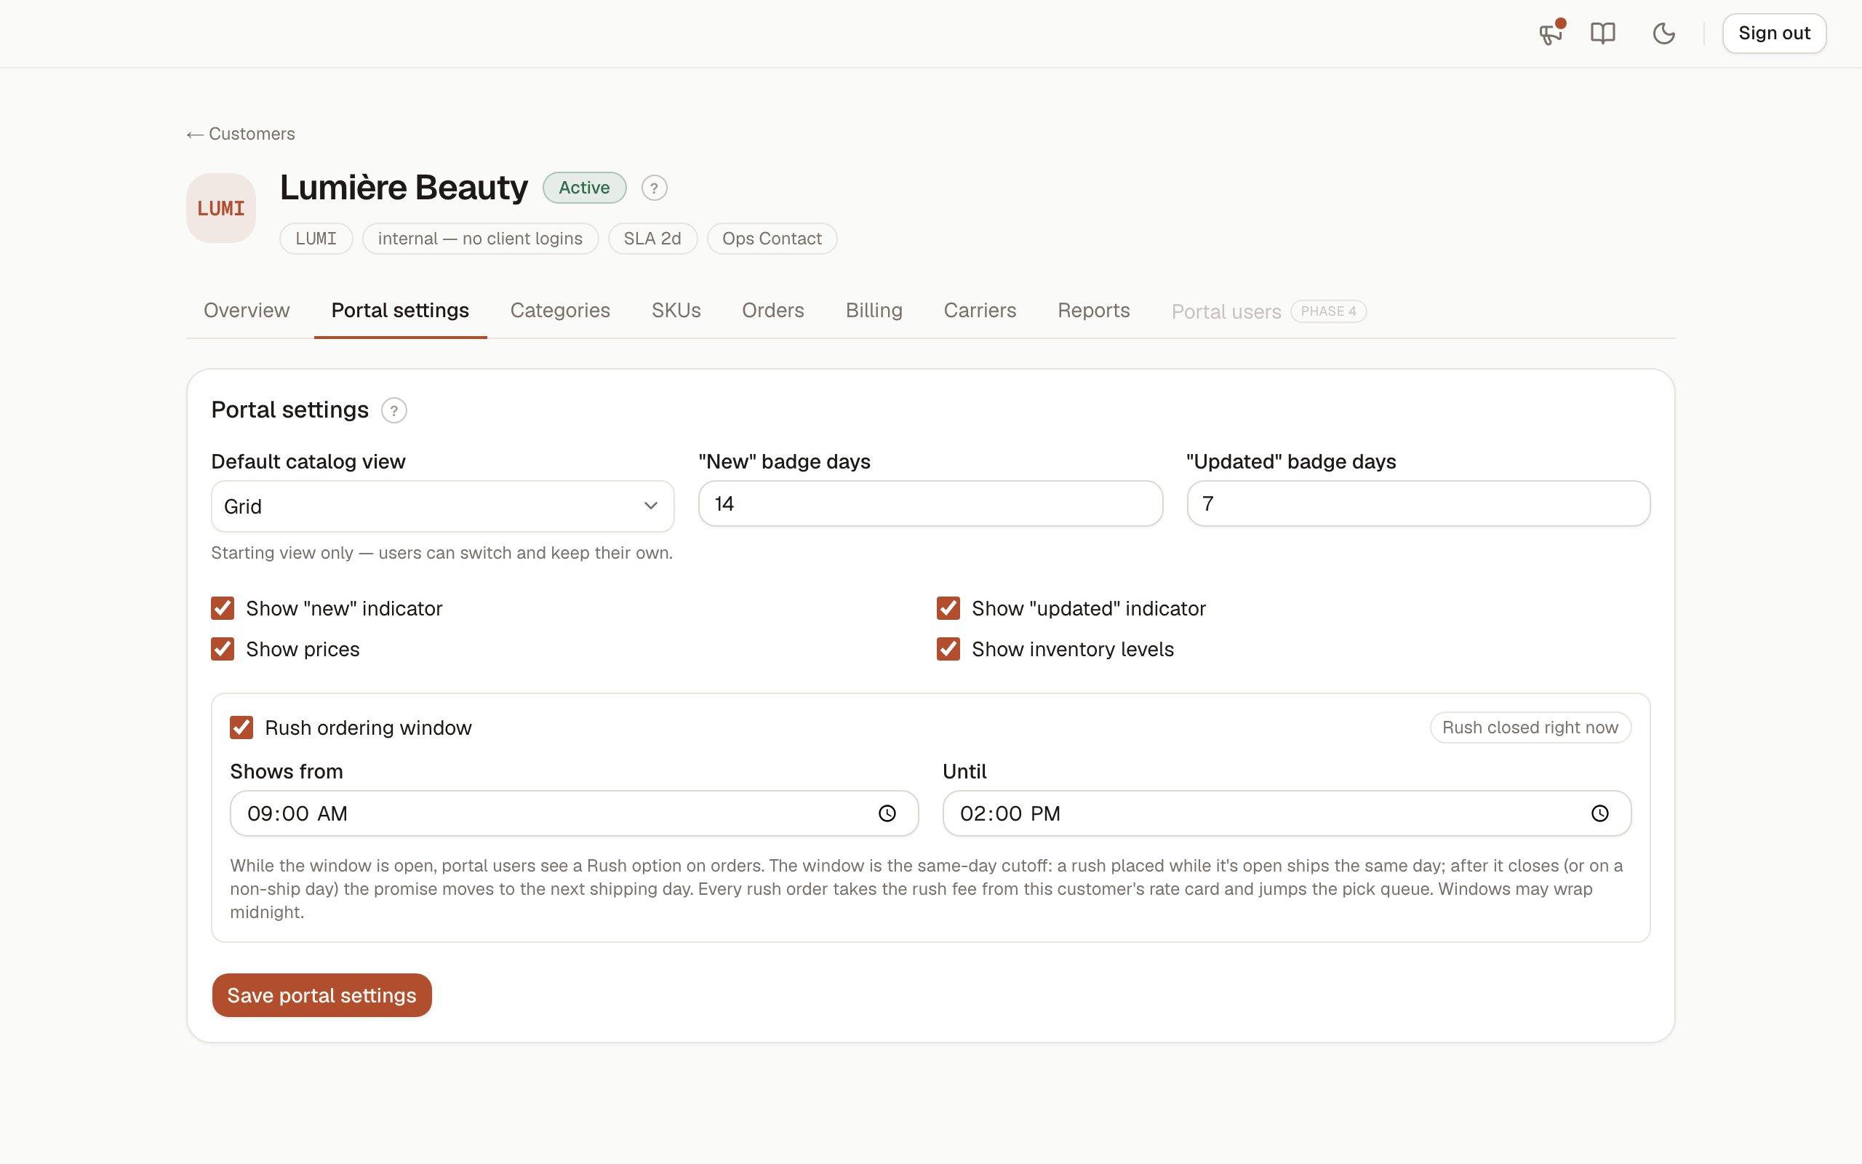1862x1164 pixels.
Task: Click the internal — no client logins chip
Action: click(x=480, y=239)
